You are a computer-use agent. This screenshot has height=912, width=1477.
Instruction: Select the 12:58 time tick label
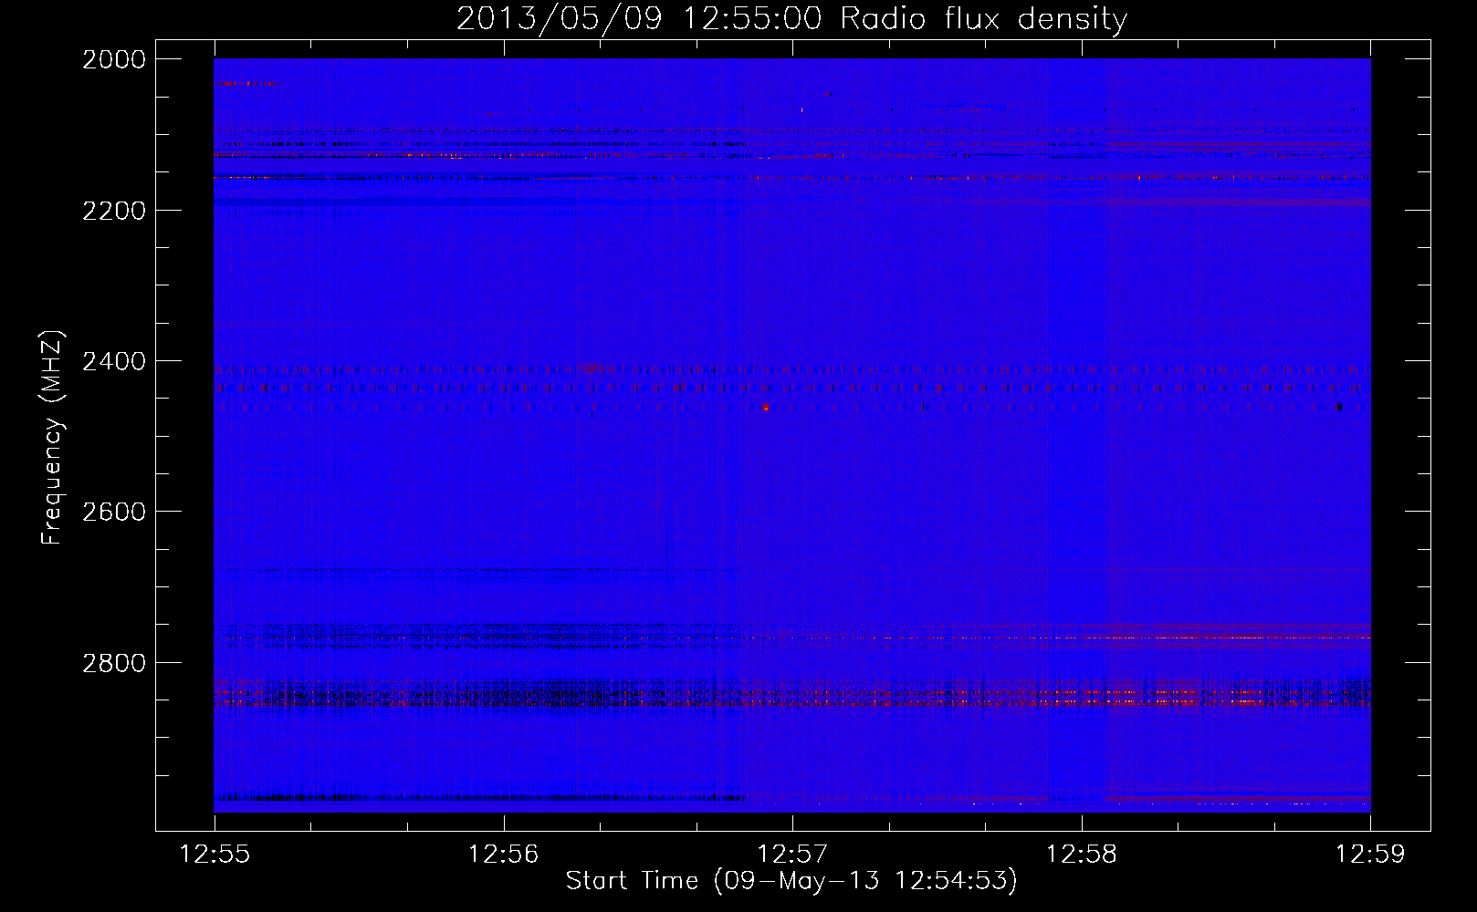[x=1082, y=855]
